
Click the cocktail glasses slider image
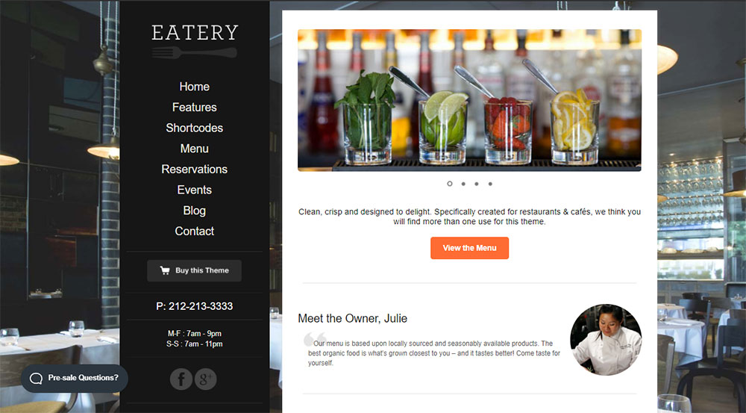tap(469, 100)
